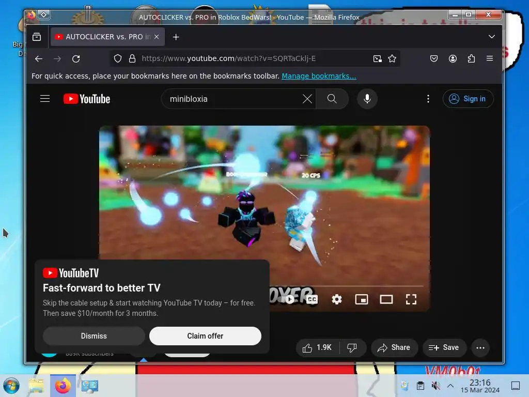
Task: Reload the current YouTube page
Action: 76,59
